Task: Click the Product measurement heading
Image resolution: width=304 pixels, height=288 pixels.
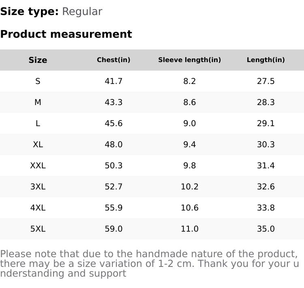Action: 66,34
